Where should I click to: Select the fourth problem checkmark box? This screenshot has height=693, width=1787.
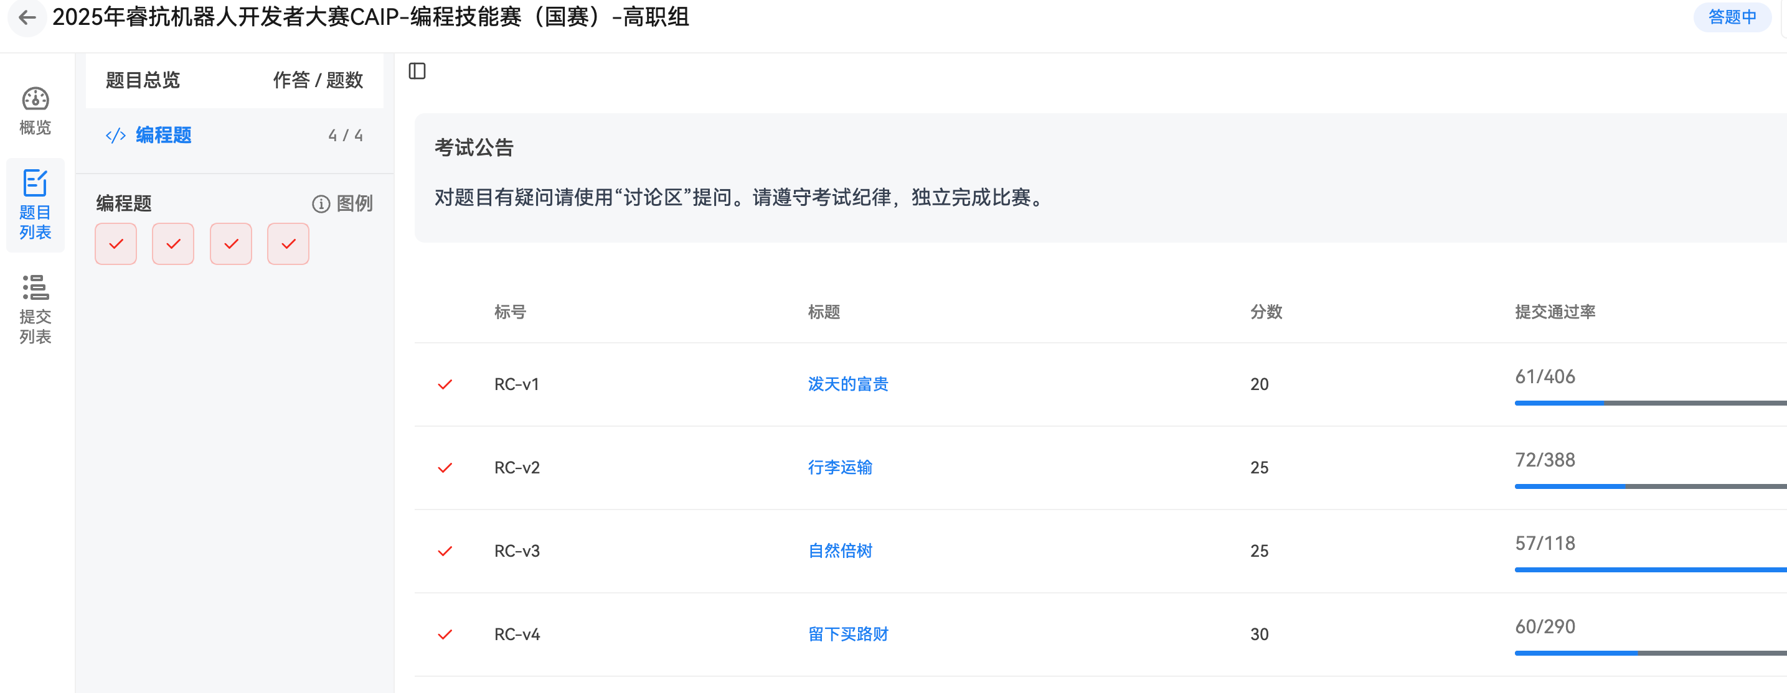[288, 244]
